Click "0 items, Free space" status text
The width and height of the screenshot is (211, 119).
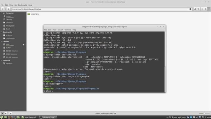click(x=105, y=114)
